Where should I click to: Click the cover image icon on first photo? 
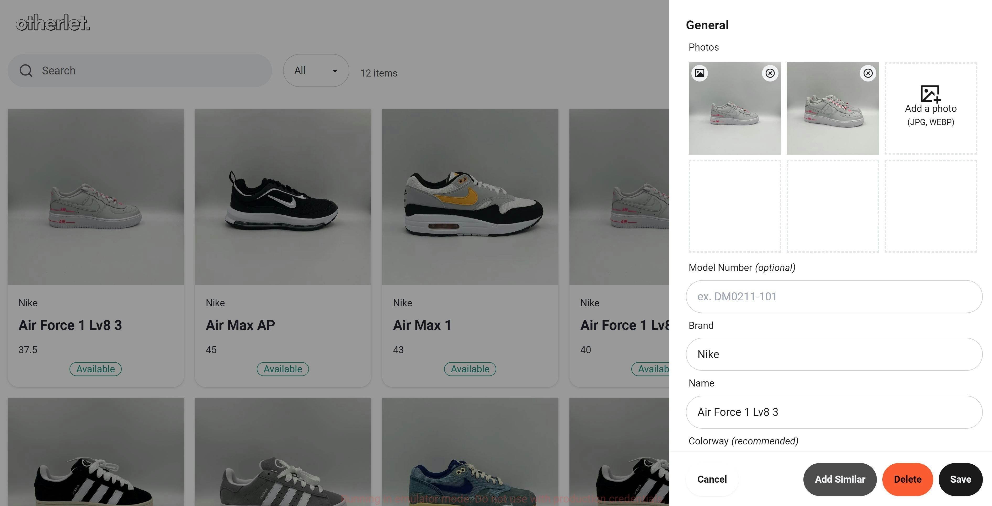point(700,73)
